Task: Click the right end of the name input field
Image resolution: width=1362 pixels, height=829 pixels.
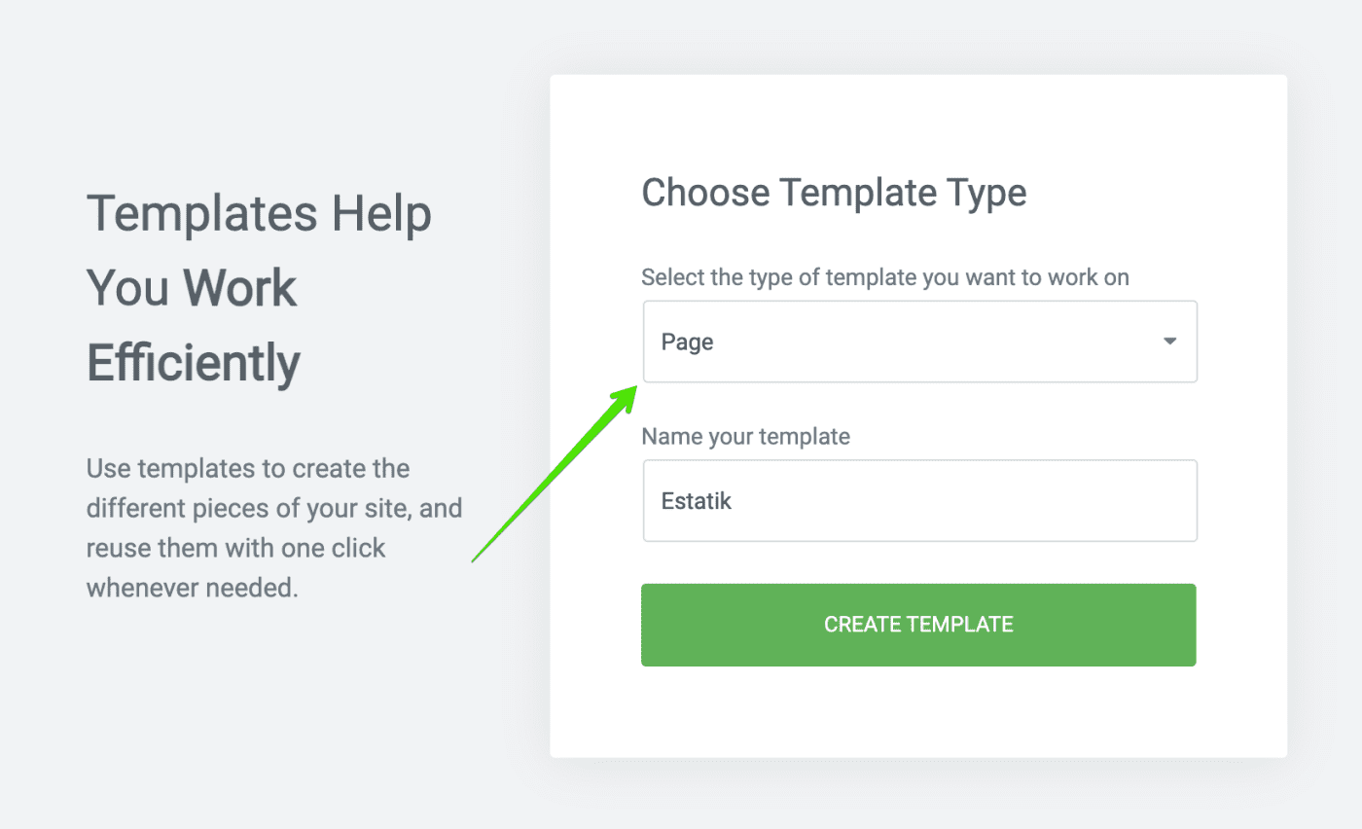Action: 1167,501
